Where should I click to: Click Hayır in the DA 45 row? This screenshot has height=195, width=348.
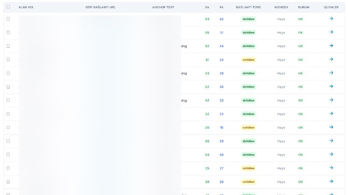coord(281,141)
